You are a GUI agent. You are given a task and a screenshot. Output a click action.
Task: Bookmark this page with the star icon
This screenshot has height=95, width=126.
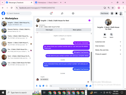[x=113, y=8]
